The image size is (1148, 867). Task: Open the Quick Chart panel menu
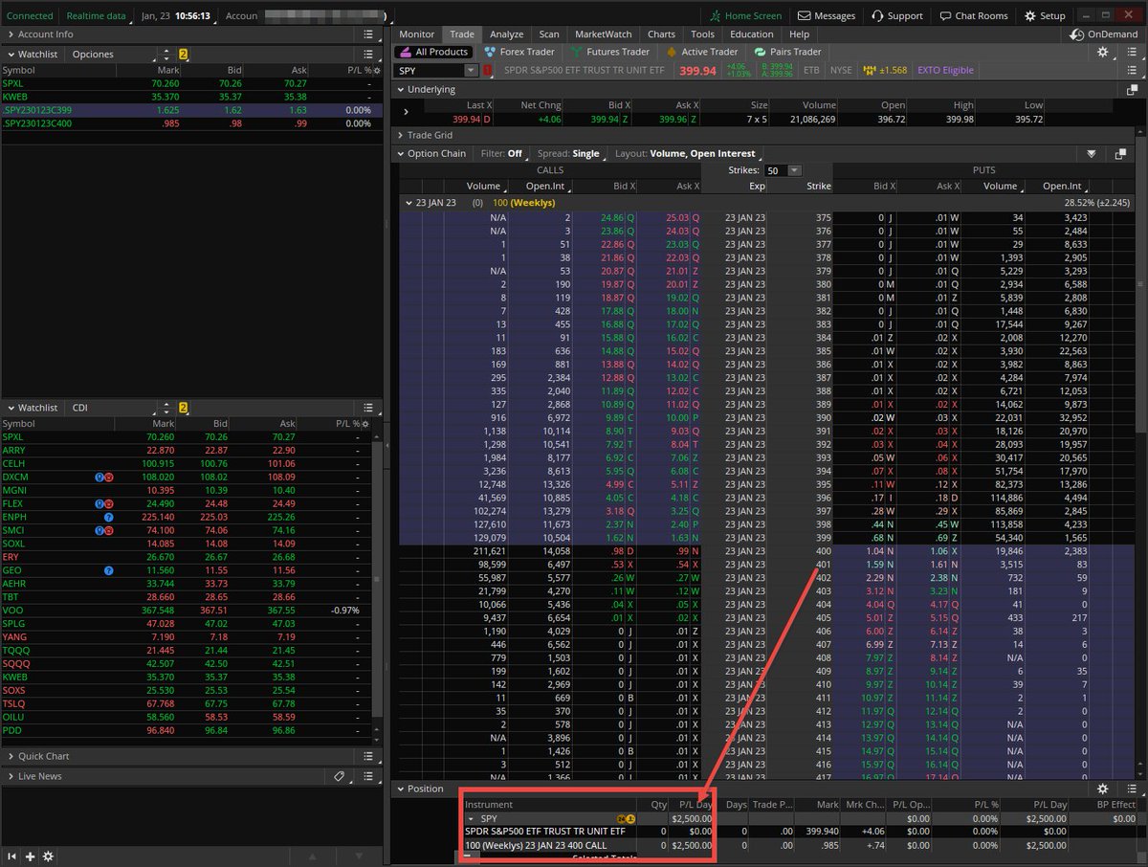click(368, 756)
